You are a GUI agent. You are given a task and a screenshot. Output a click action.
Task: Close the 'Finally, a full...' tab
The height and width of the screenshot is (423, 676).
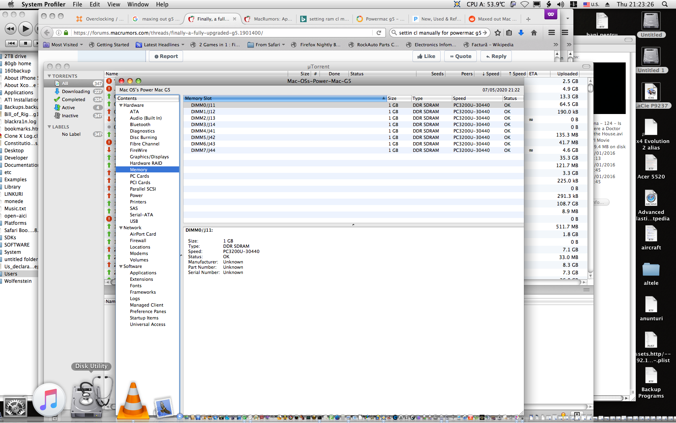235,19
